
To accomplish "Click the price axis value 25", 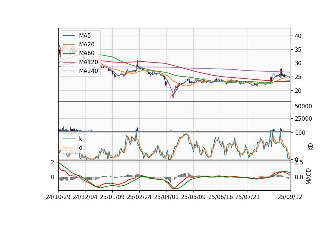I will click(x=298, y=77).
